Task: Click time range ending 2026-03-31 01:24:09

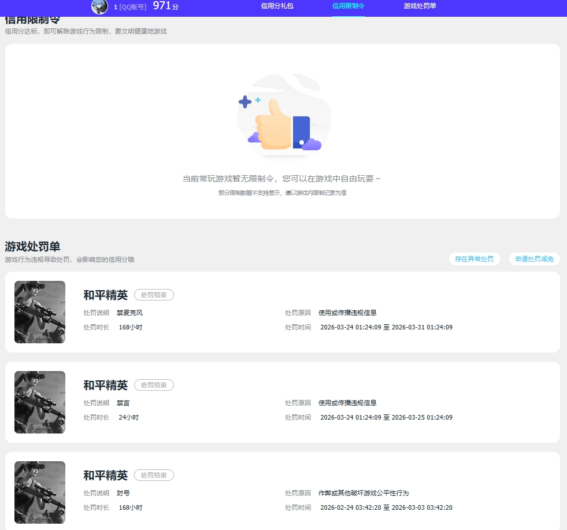Action: [x=386, y=327]
